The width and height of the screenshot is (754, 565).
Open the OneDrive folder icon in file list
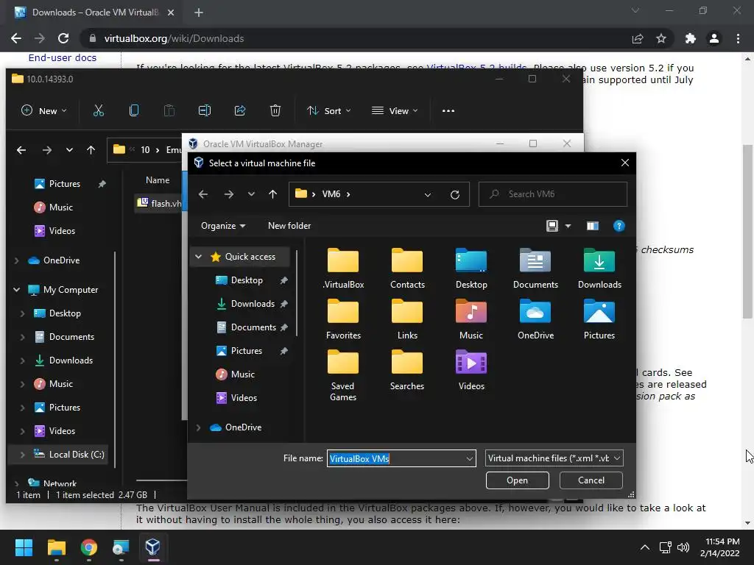click(x=535, y=319)
